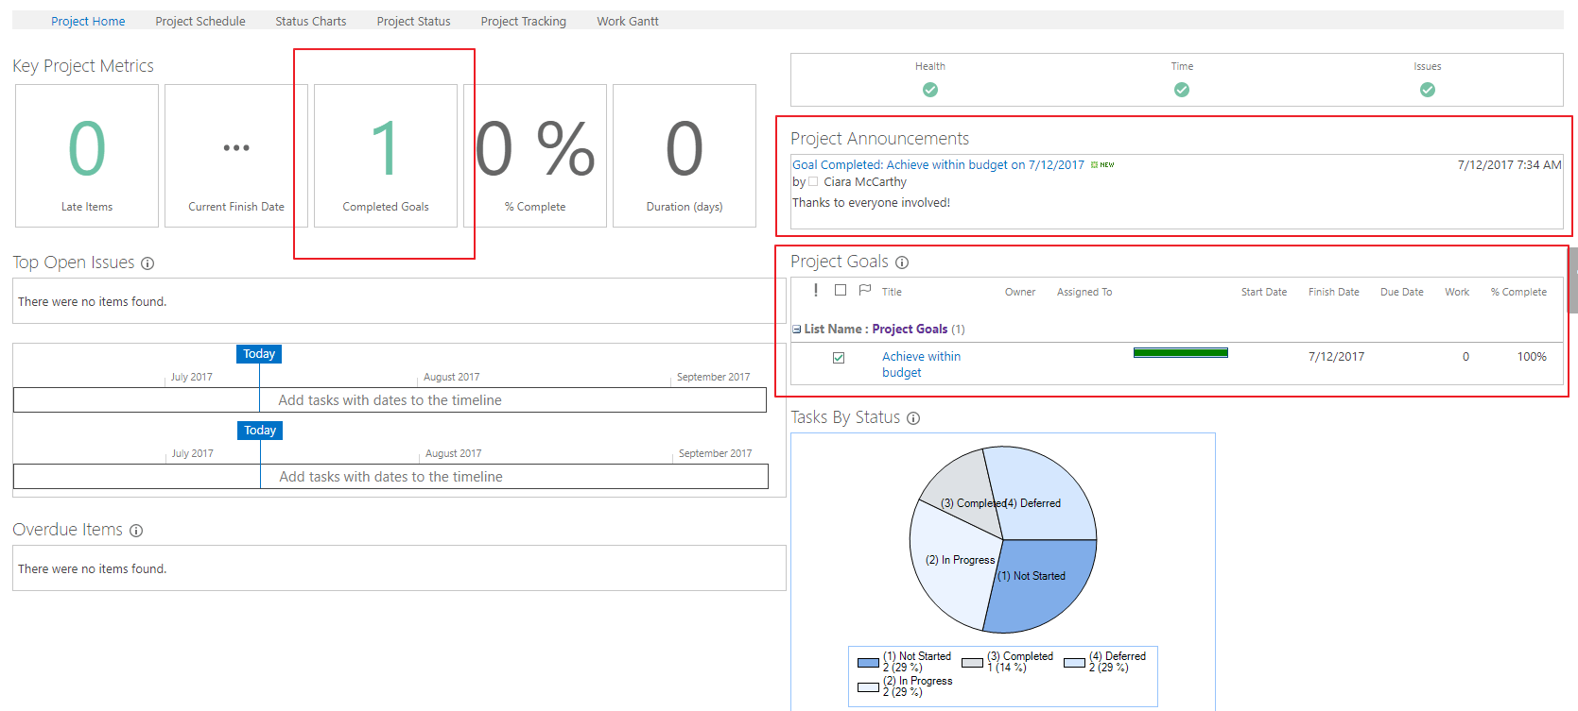Sort by the Work column header
The height and width of the screenshot is (711, 1578).
[1457, 292]
